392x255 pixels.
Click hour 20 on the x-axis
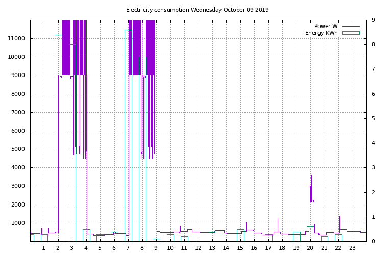pyautogui.click(x=310, y=248)
